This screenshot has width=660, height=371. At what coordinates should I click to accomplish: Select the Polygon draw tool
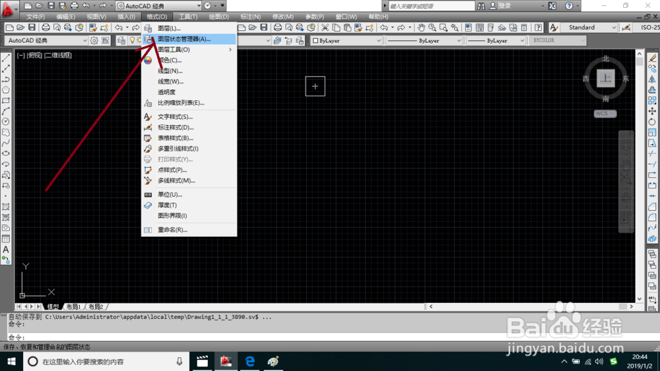tap(6, 90)
